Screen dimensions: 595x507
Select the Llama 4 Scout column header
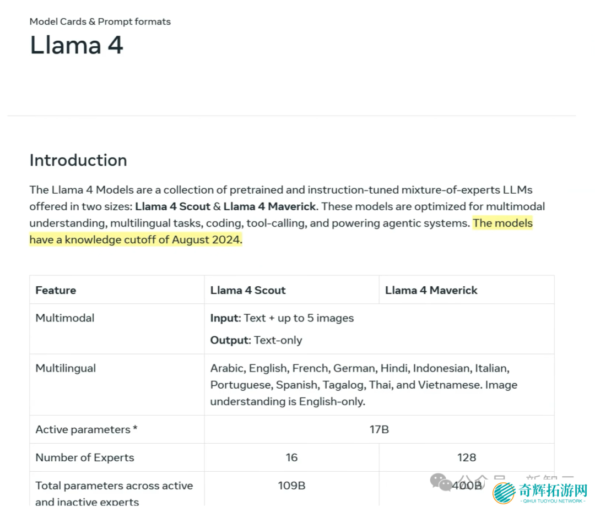click(x=248, y=290)
